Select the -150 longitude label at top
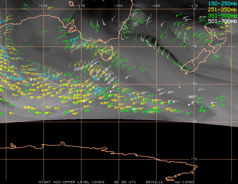 [118, 6]
